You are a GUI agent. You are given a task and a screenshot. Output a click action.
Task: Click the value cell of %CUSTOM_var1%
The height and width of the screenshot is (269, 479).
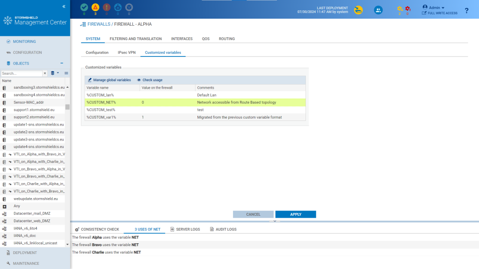[167, 117]
